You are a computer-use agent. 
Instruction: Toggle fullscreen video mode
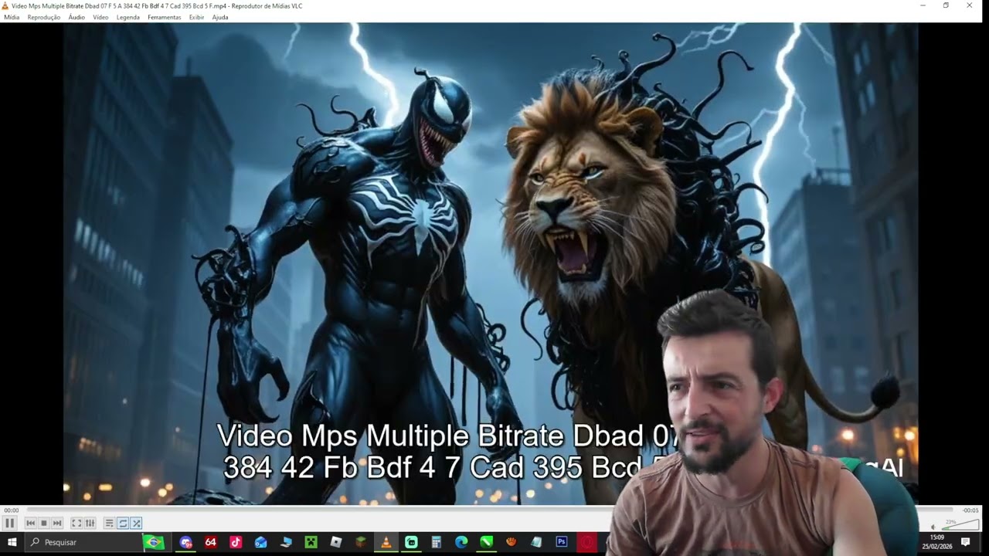(x=76, y=524)
